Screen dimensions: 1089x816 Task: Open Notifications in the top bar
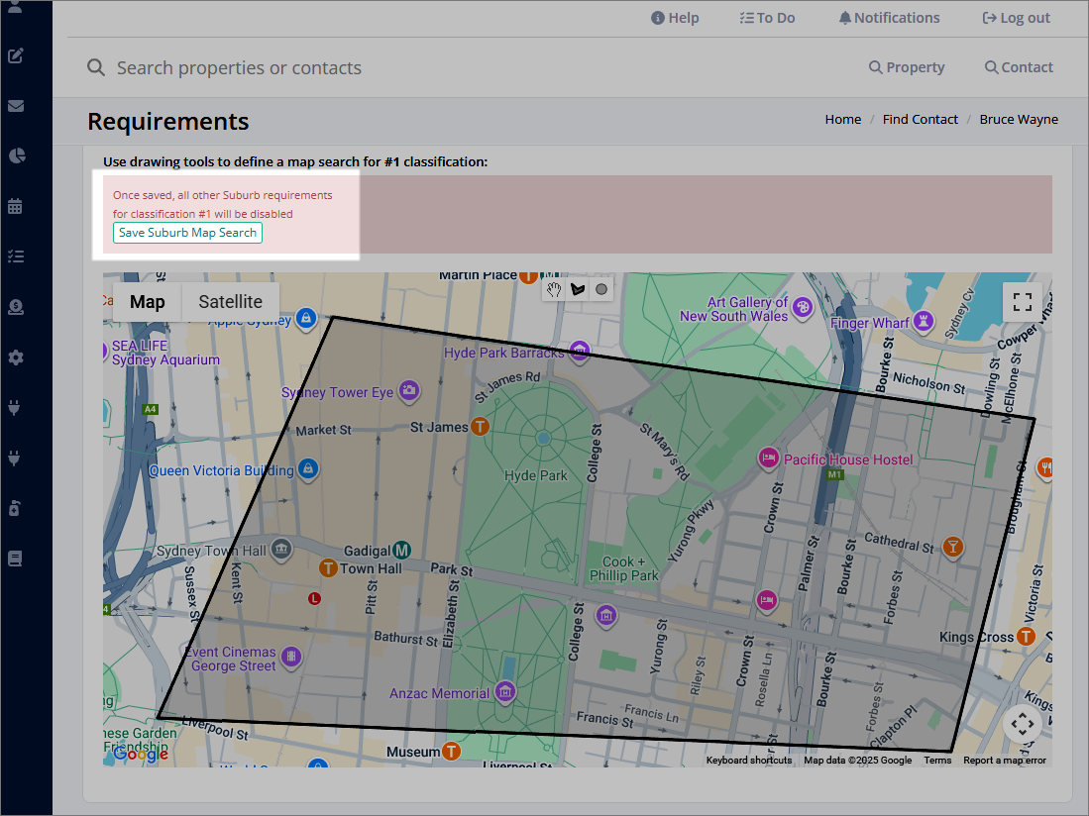(889, 18)
